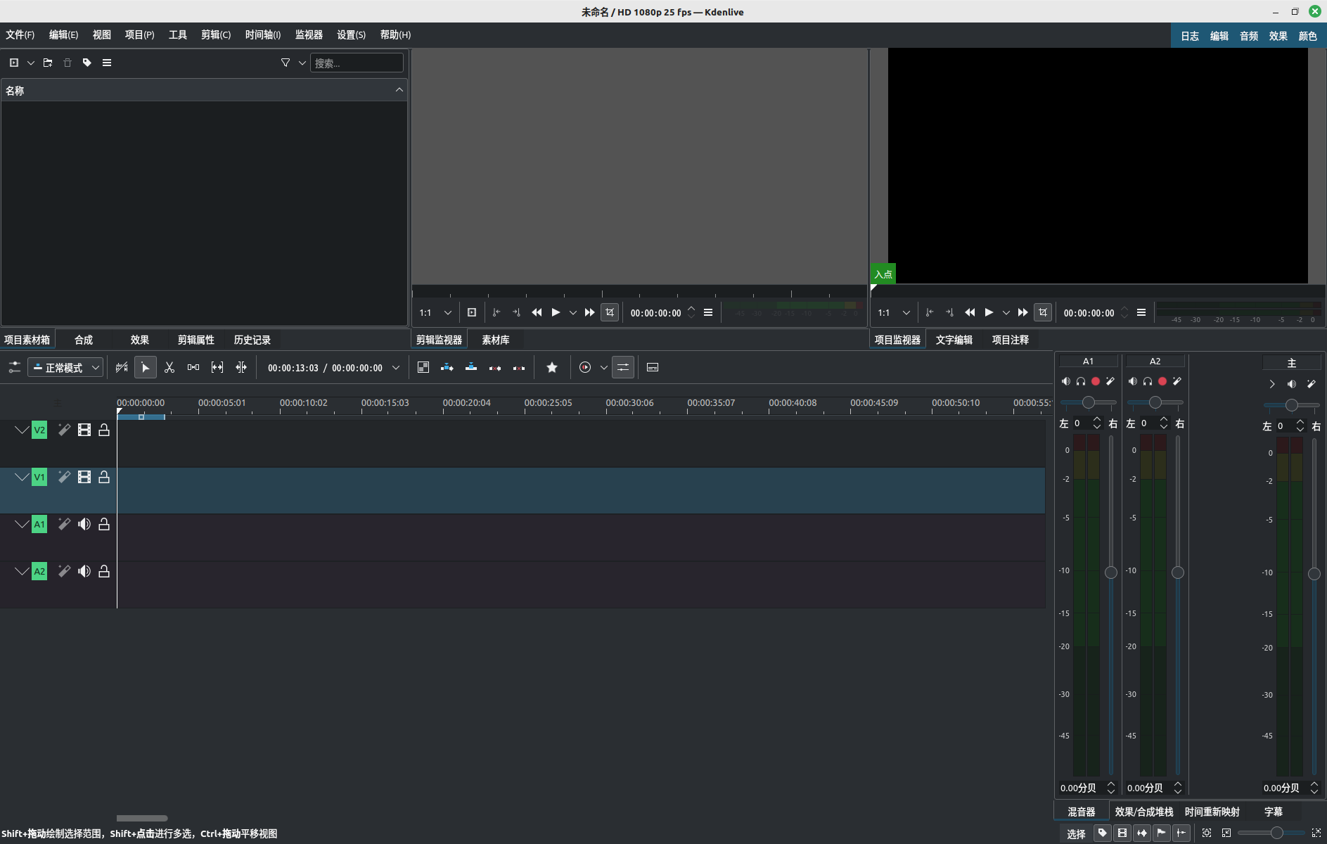This screenshot has height=844, width=1327.
Task: Collapse track A1 with its chevron
Action: click(22, 524)
